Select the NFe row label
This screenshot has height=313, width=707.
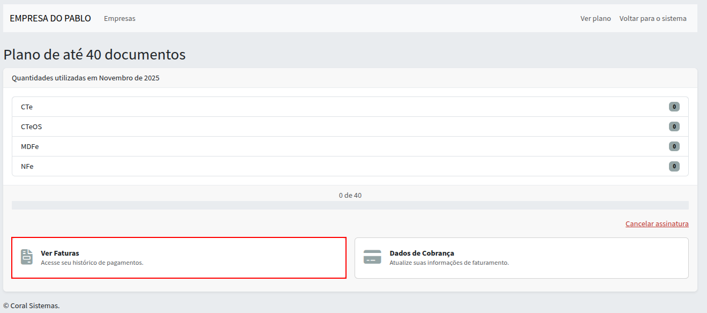pyautogui.click(x=27, y=166)
